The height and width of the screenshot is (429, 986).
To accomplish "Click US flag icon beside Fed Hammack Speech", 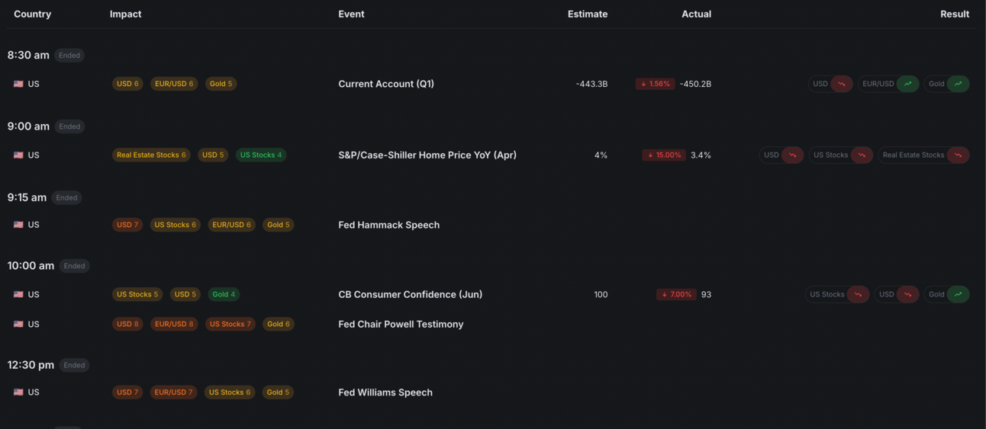I will pos(18,225).
